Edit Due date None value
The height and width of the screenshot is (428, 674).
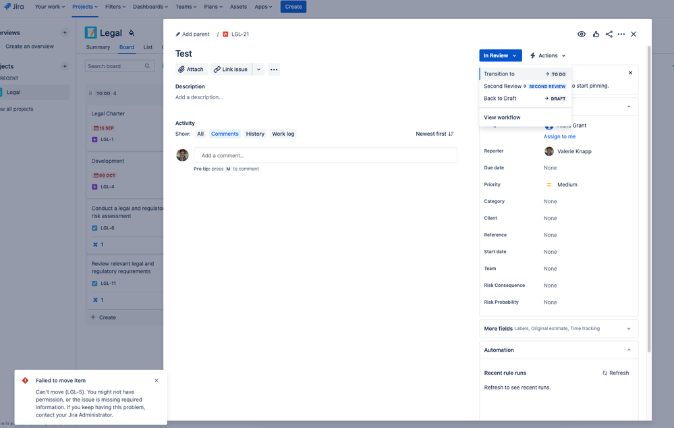coord(551,168)
